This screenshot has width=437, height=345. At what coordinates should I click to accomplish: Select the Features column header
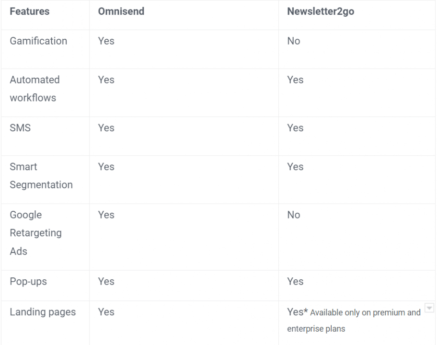pos(30,11)
